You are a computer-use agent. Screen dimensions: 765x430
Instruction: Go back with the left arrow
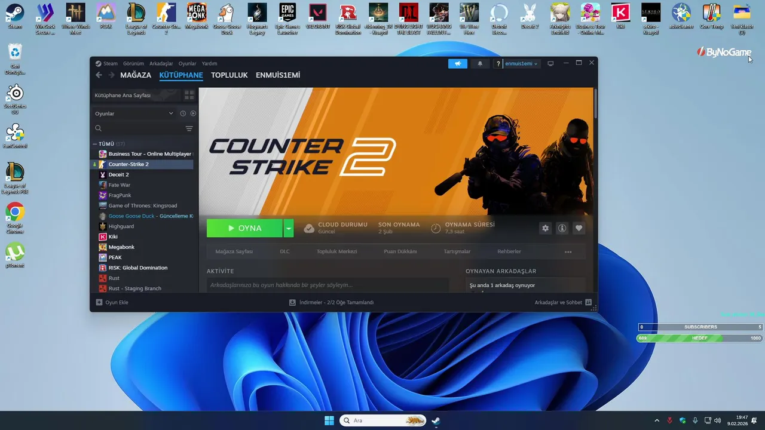point(99,75)
